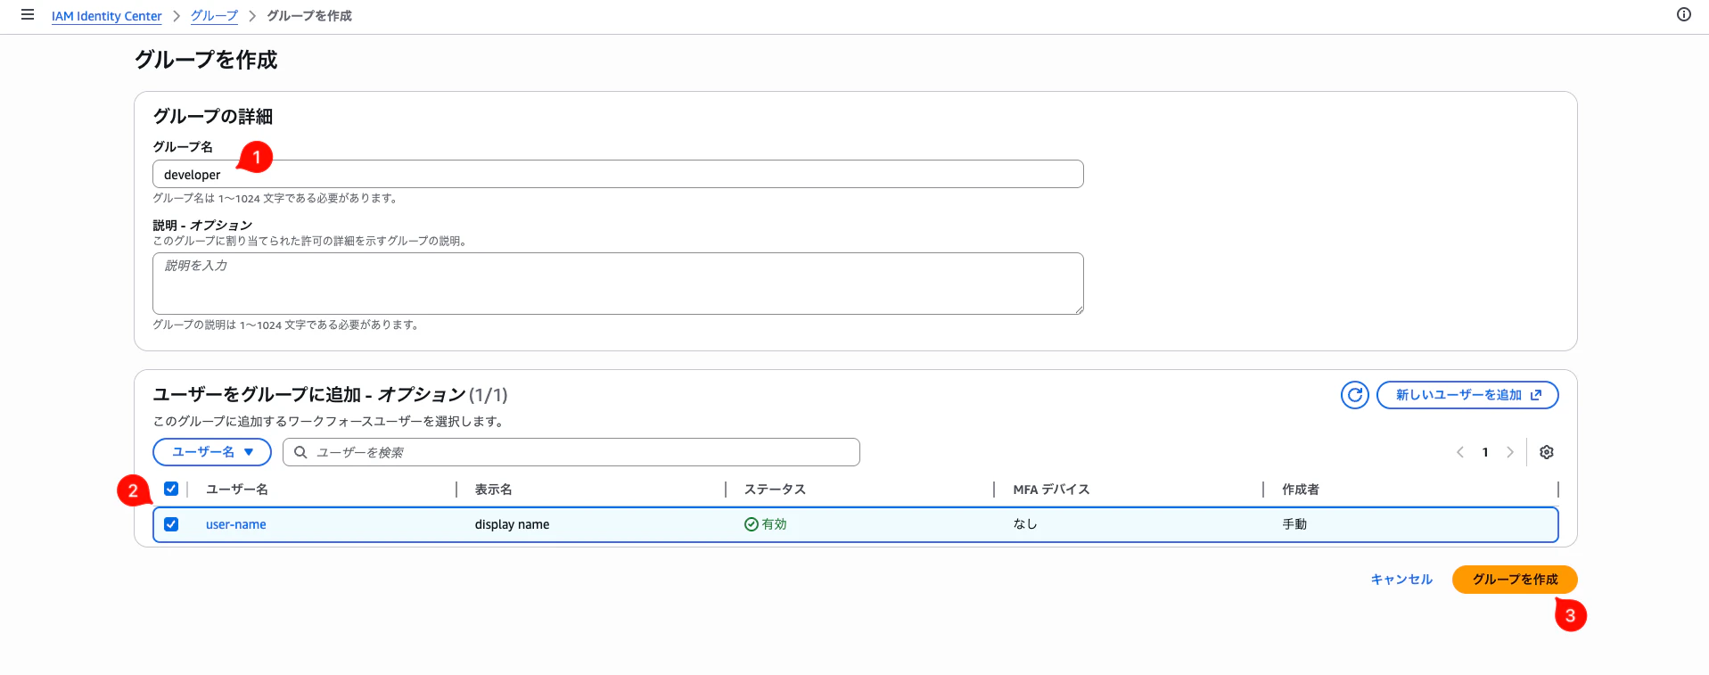The image size is (1709, 675).
Task: Open the info panel icon
Action: tap(1683, 14)
